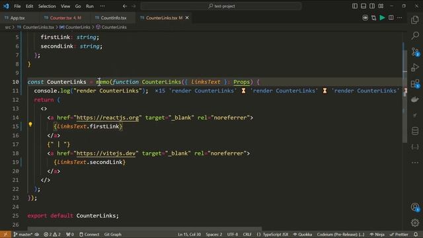Image resolution: width=423 pixels, height=238 pixels.
Task: Toggle Secondary Side Bar visibility
Action: pos(372,6)
